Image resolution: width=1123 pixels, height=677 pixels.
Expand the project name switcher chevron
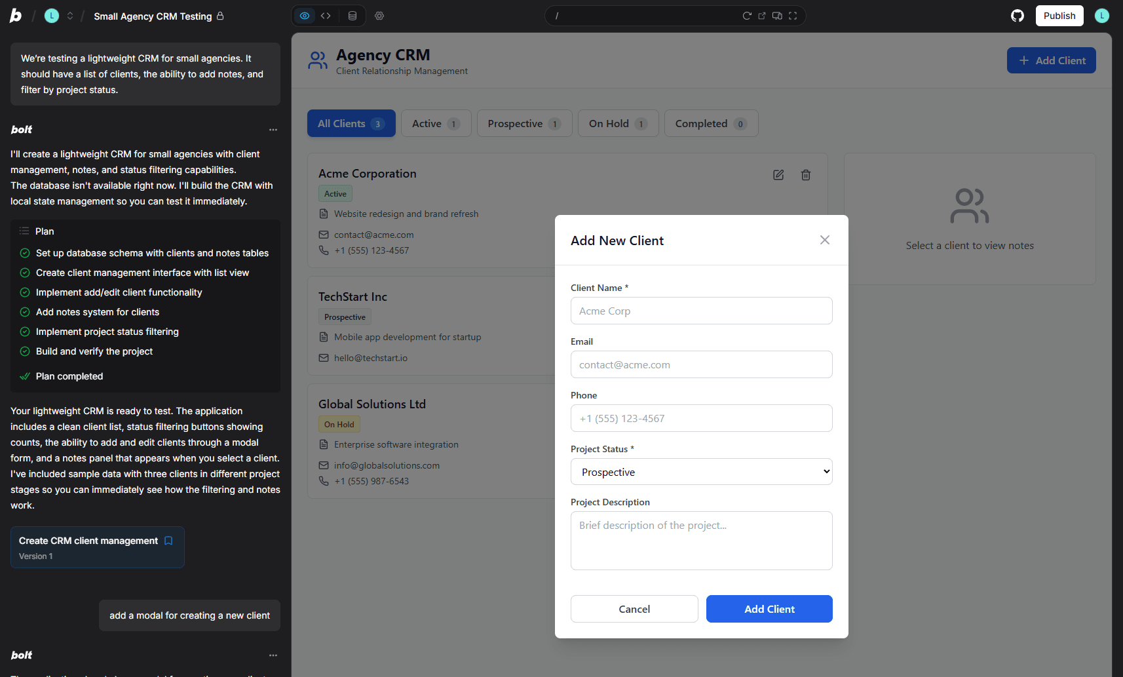click(70, 15)
